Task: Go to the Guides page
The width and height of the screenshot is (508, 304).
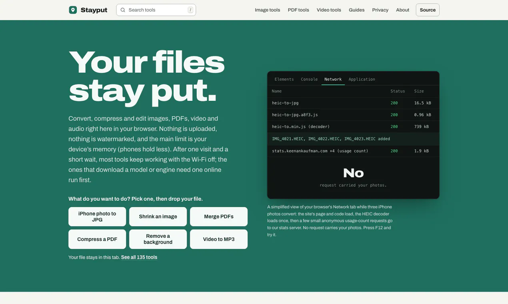Action: tap(356, 10)
